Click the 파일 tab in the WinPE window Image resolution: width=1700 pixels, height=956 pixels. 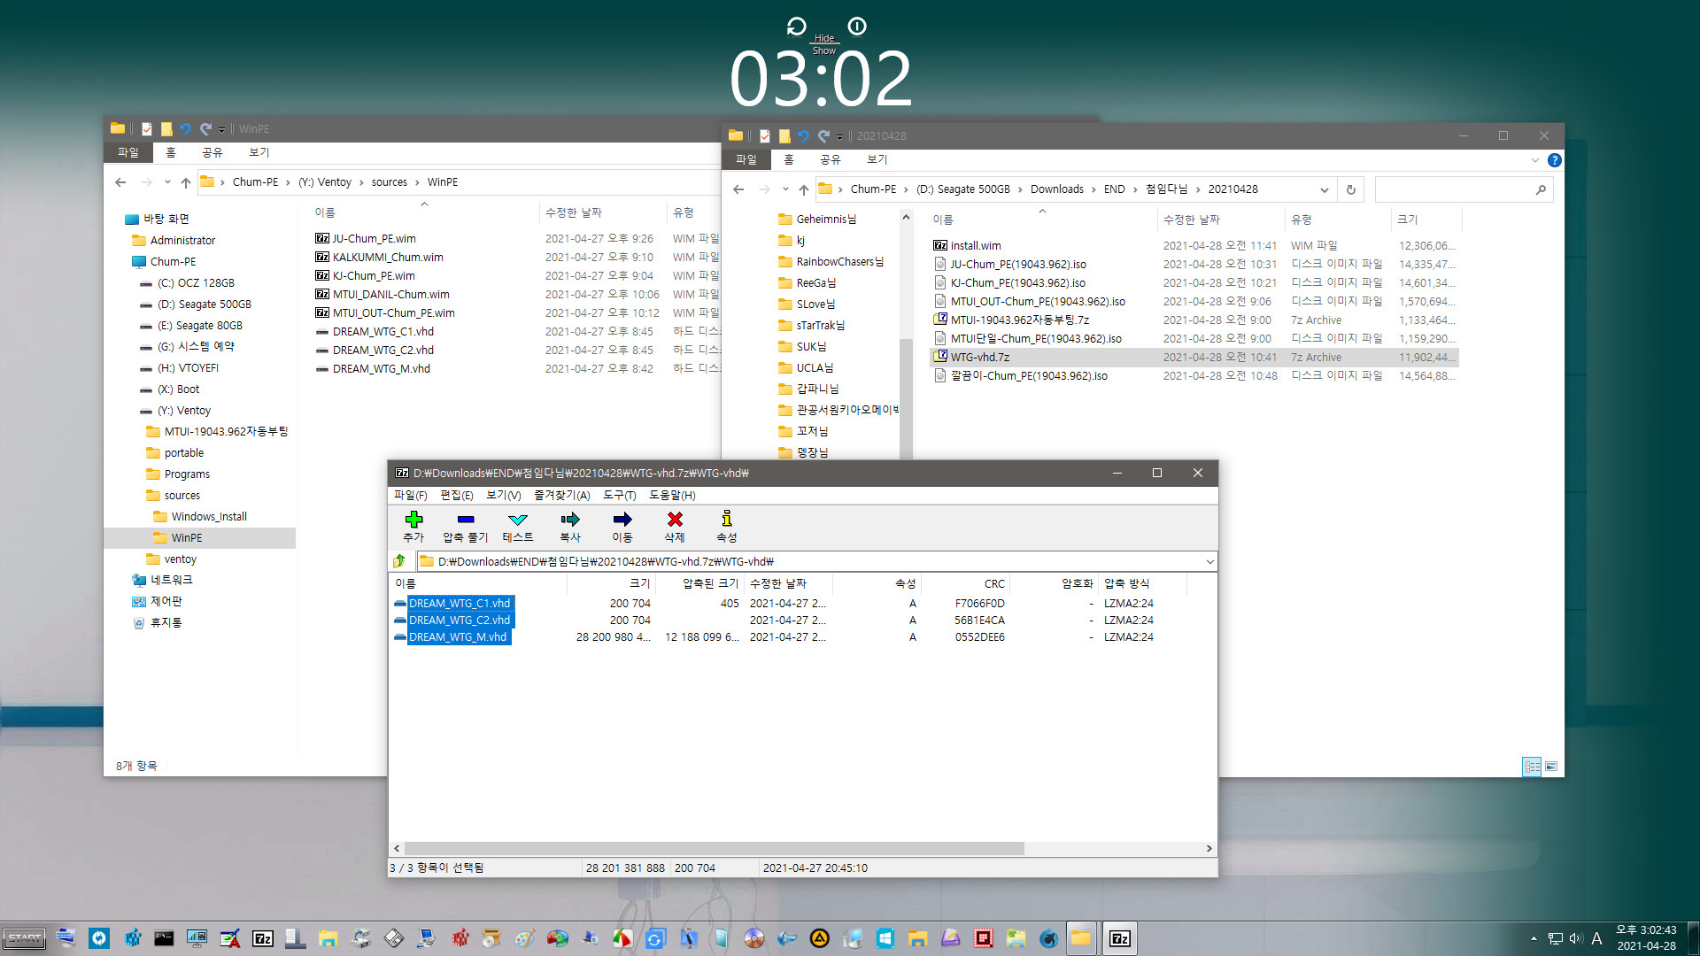tap(128, 152)
